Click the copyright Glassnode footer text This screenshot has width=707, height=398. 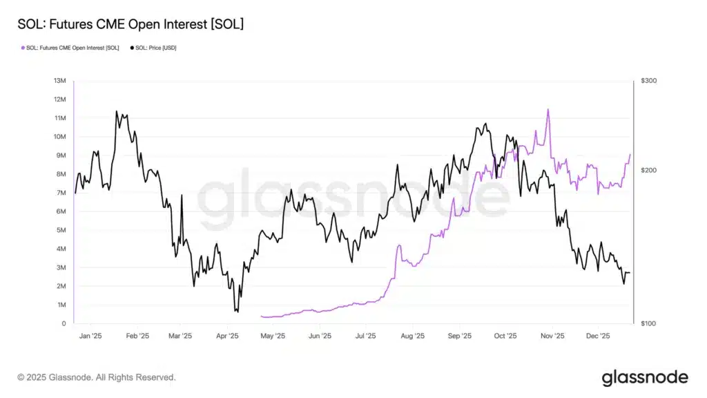pos(97,377)
